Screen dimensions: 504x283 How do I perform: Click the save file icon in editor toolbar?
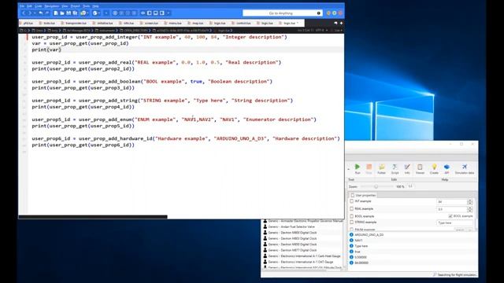tap(69, 13)
